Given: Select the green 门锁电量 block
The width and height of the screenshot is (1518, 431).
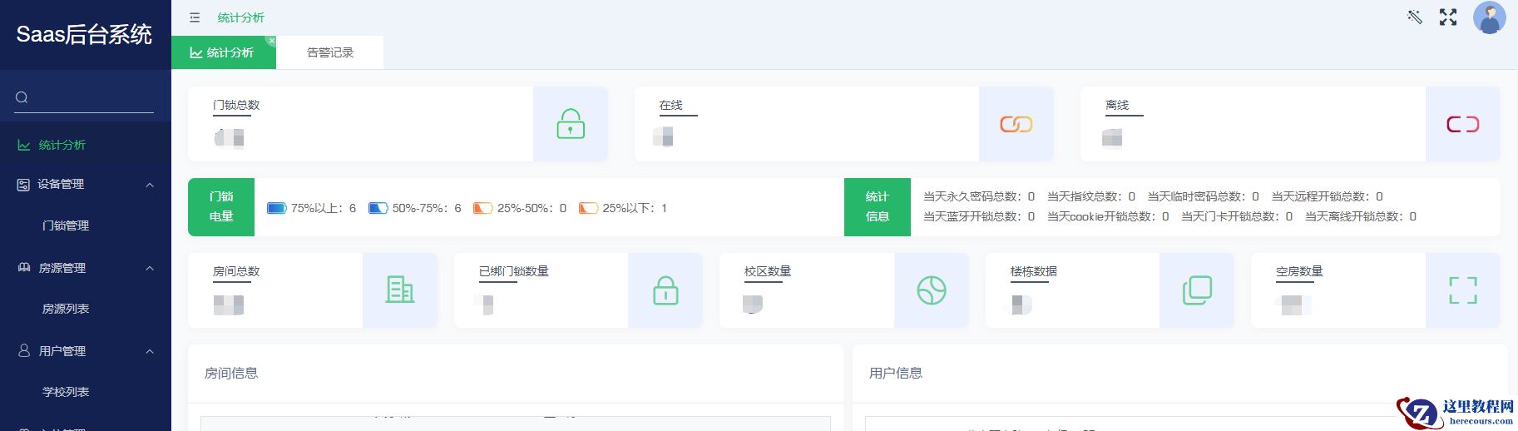Looking at the screenshot, I should (221, 207).
